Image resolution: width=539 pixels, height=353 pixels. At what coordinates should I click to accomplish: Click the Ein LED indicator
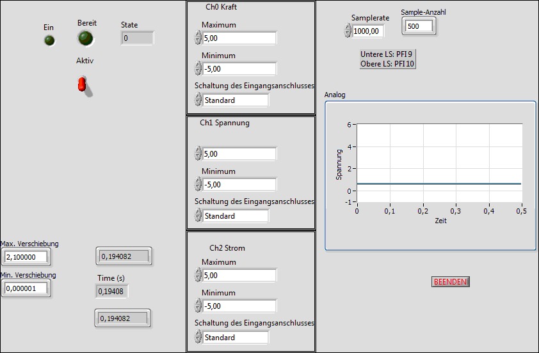pyautogui.click(x=49, y=40)
